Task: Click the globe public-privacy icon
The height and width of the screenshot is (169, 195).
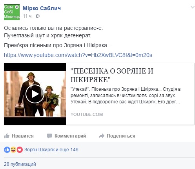Action: 38,16
